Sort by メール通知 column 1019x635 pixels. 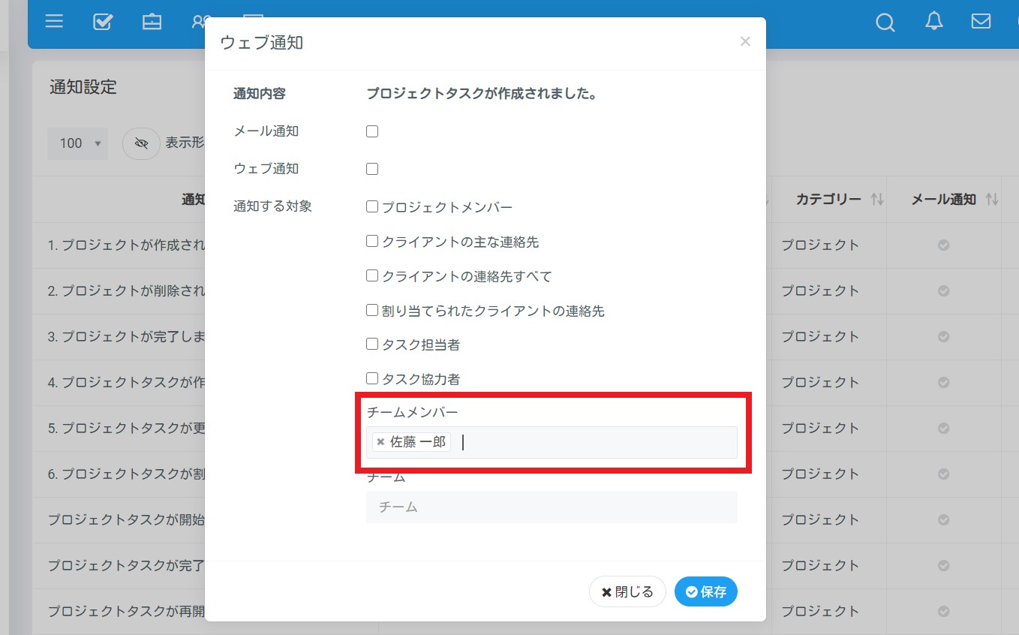944,200
